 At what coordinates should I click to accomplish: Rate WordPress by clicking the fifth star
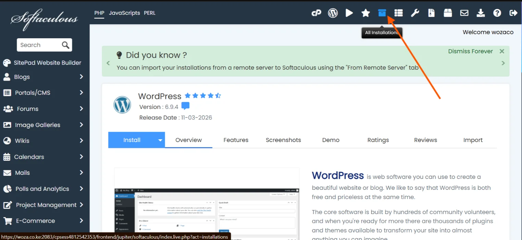coord(218,96)
